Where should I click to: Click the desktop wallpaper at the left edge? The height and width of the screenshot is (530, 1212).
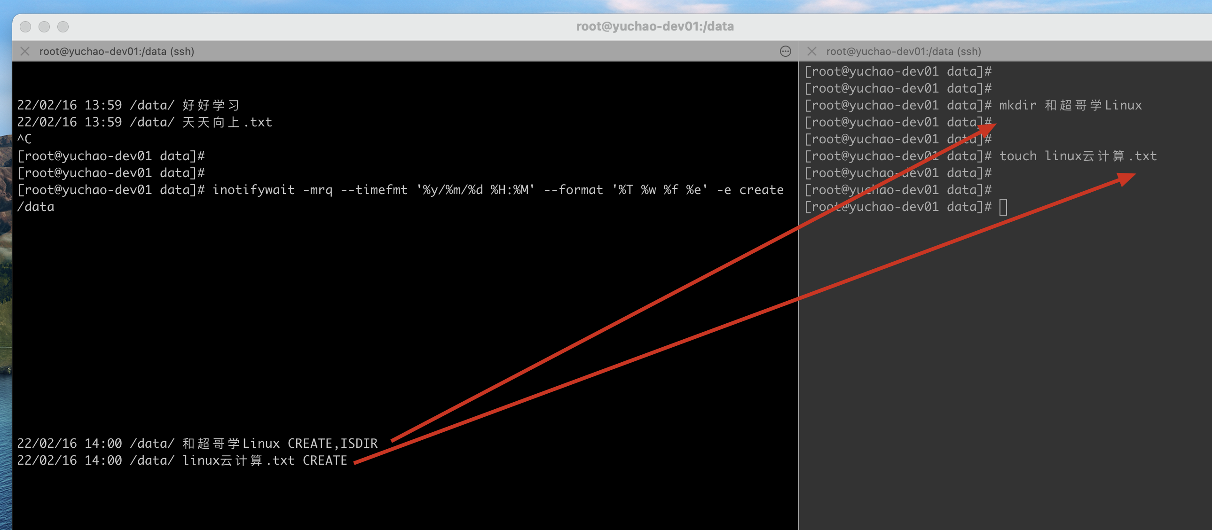click(x=5, y=282)
